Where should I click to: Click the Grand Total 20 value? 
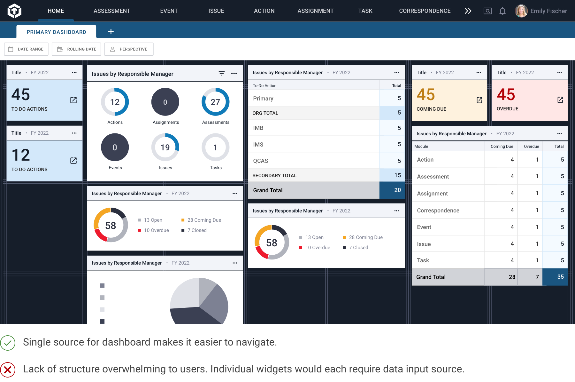[x=392, y=190]
